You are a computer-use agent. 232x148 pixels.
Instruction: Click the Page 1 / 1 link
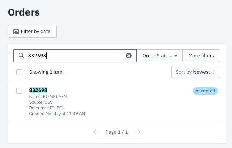pyautogui.click(x=117, y=132)
